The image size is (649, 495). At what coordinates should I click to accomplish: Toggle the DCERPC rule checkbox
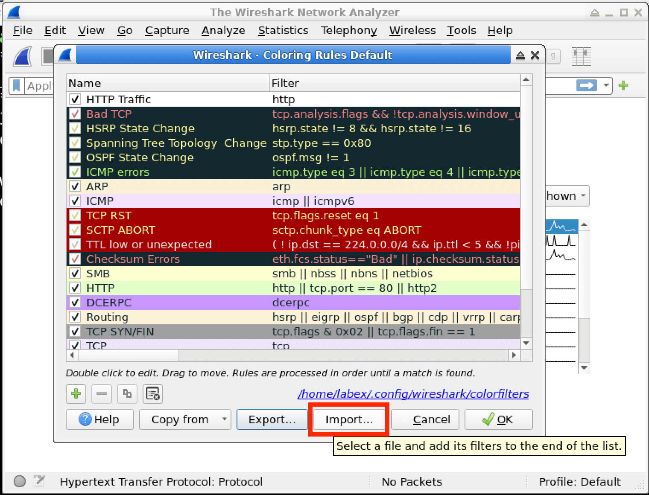coord(75,303)
